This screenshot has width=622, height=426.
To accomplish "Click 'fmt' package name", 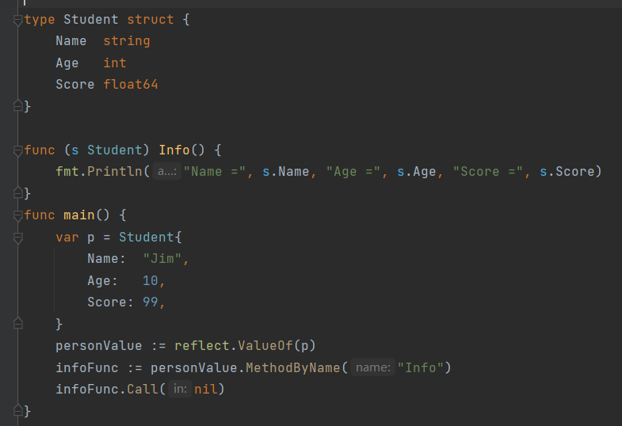I will click(67, 171).
